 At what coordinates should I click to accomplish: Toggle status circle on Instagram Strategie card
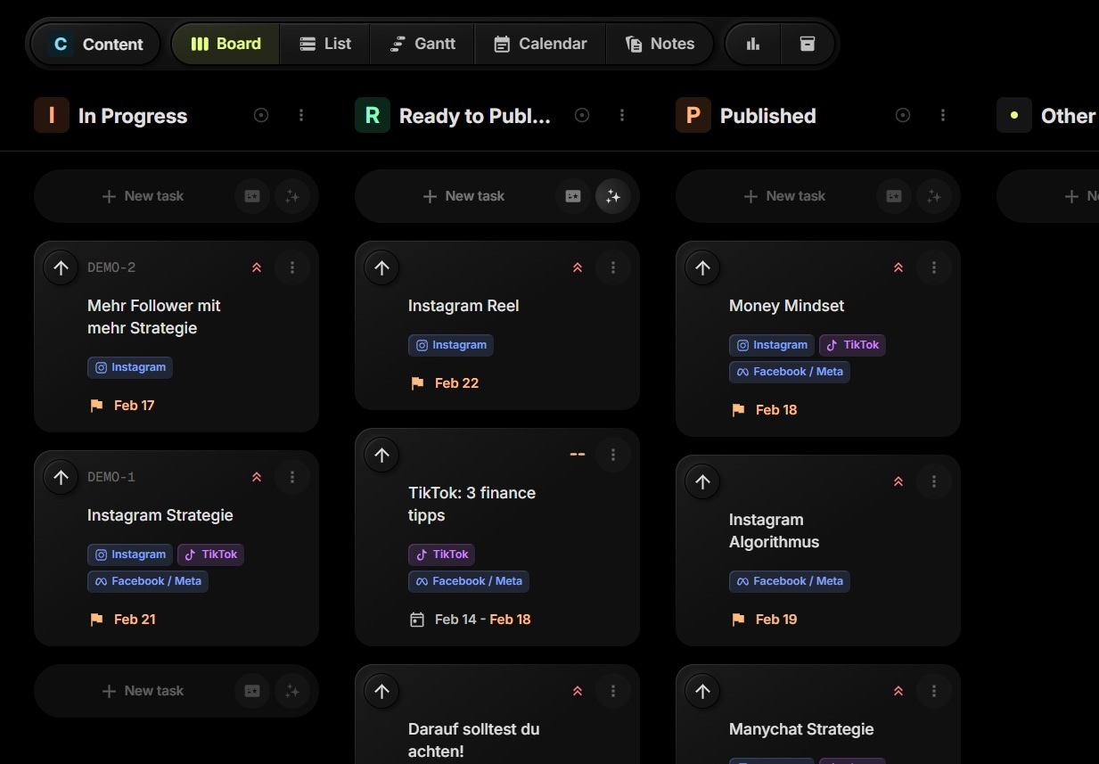click(x=61, y=477)
